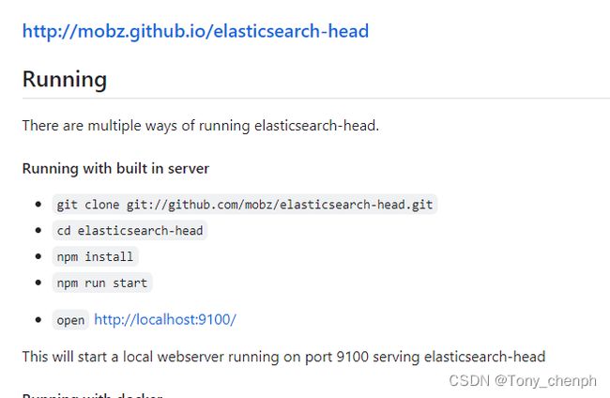The image size is (610, 398).
Task: Click the bullet point beside open localhost link
Action: pos(38,320)
